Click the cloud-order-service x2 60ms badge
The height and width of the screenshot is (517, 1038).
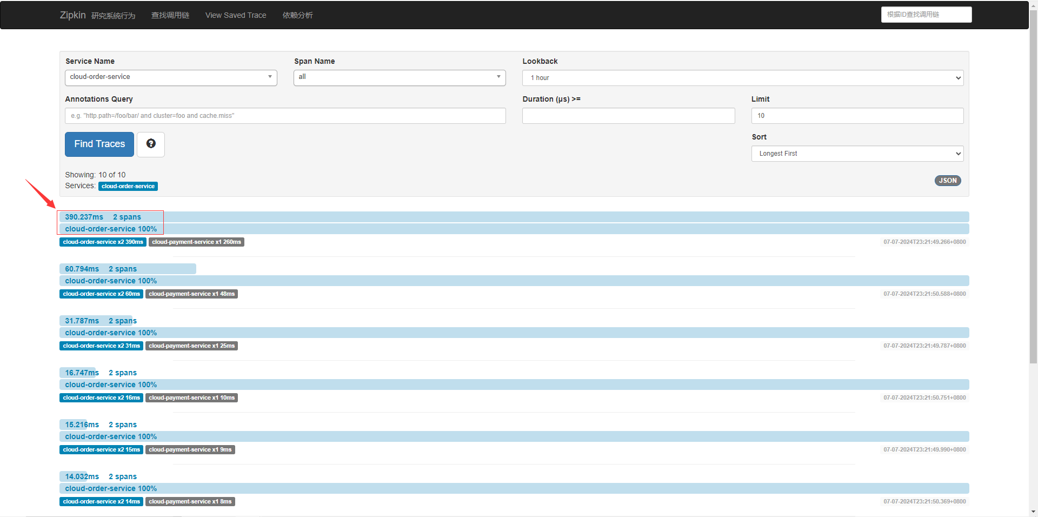(x=101, y=294)
